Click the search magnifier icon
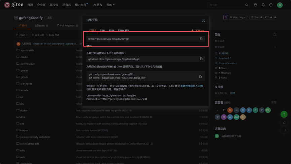The height and width of the screenshot is (164, 291). tap(246, 5)
